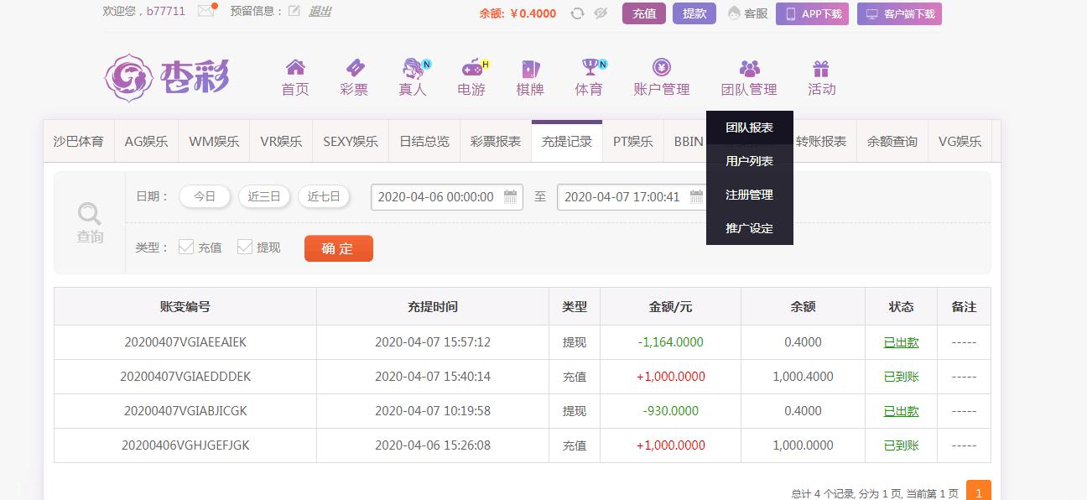
Task: Open 已出款 status link for -1,164.0000 row
Action: click(x=902, y=342)
